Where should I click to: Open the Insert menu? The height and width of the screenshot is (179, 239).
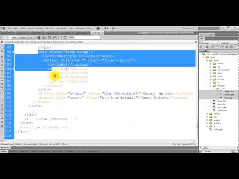click(x=31, y=28)
